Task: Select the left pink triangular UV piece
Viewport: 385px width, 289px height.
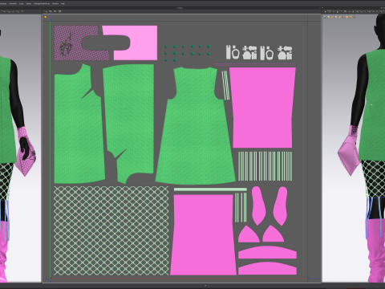Action: 248,235
